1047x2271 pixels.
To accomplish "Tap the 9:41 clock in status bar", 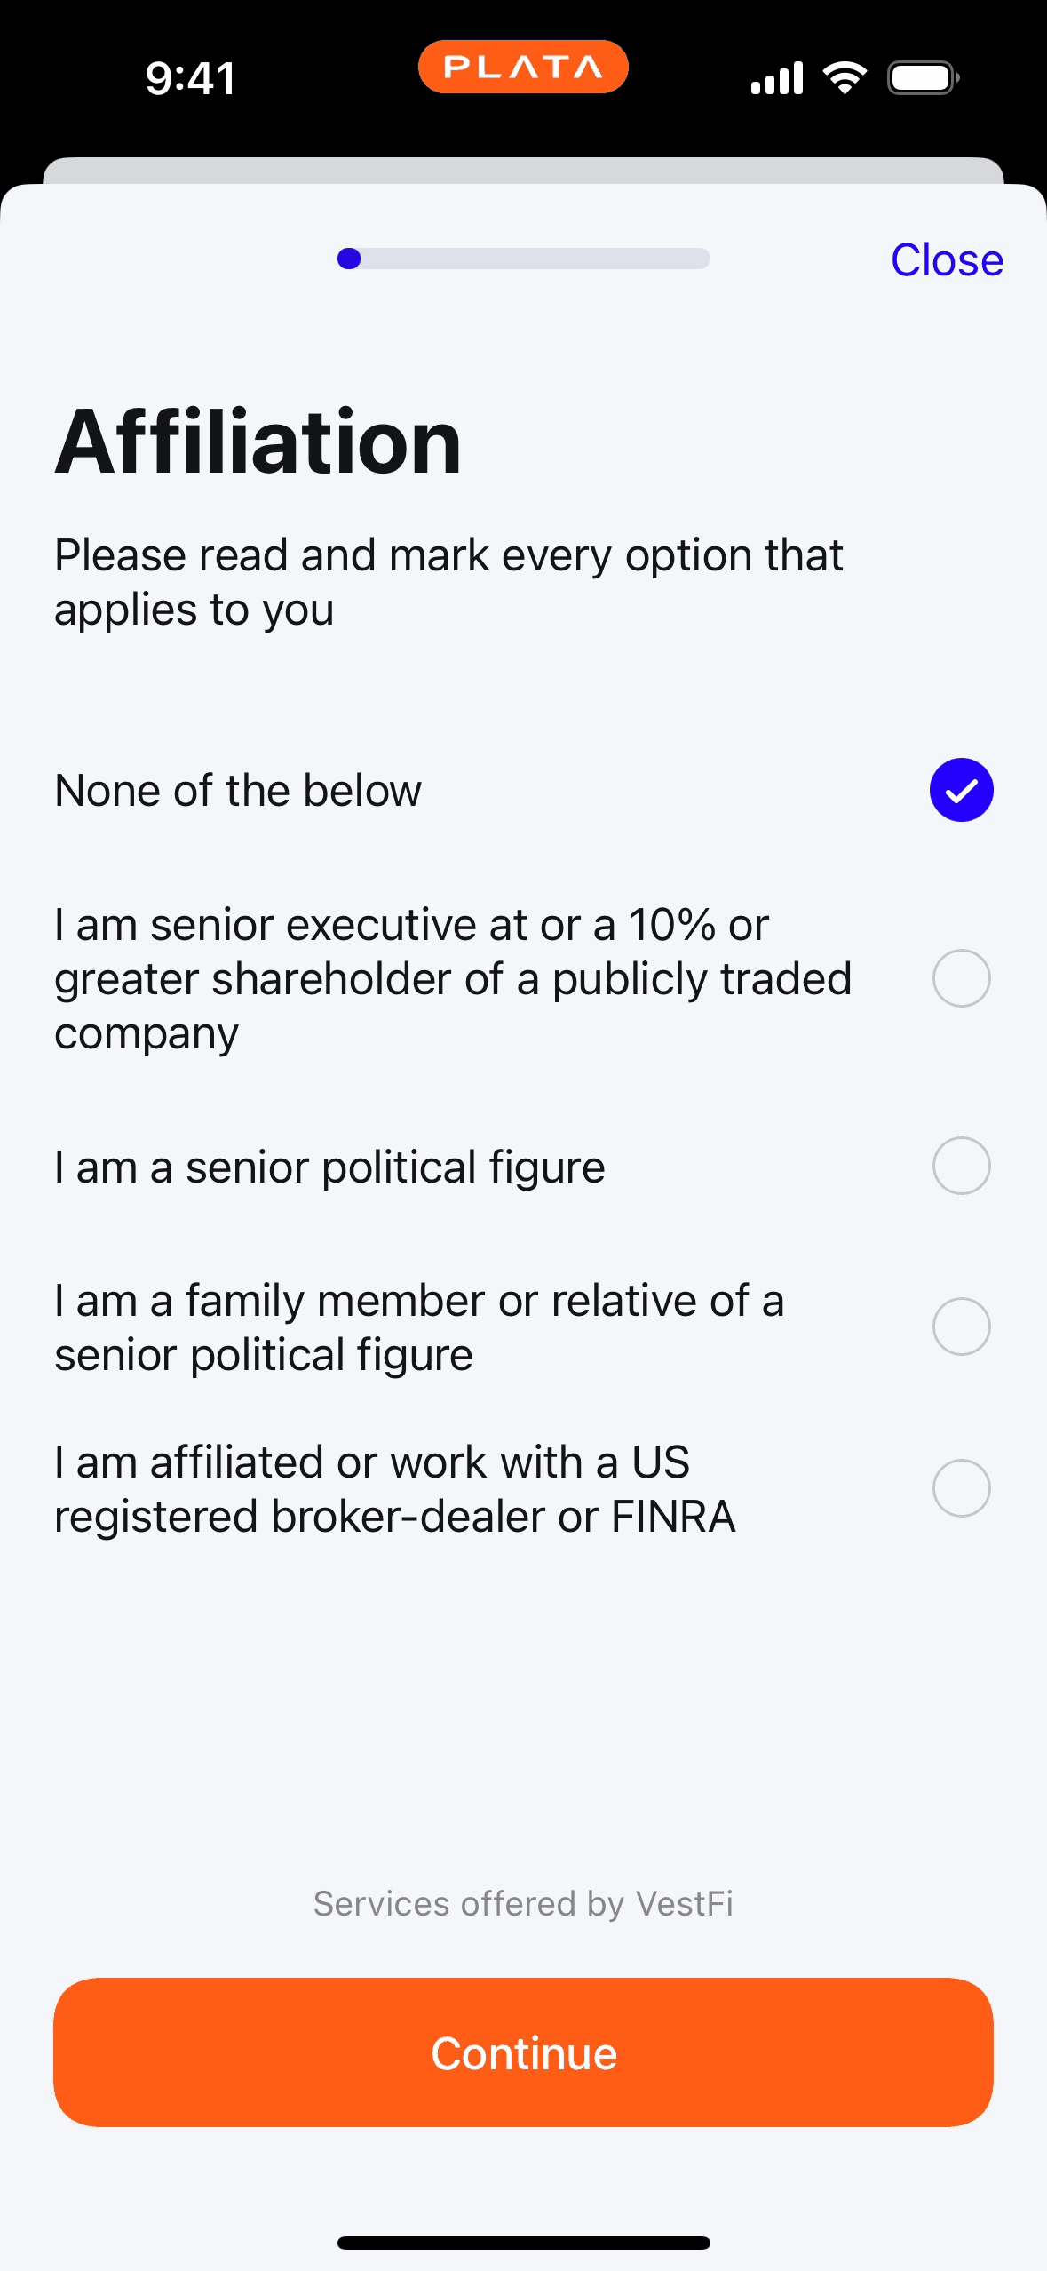I will (190, 78).
